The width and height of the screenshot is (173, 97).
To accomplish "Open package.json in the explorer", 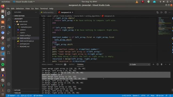I will (x=25, y=44).
